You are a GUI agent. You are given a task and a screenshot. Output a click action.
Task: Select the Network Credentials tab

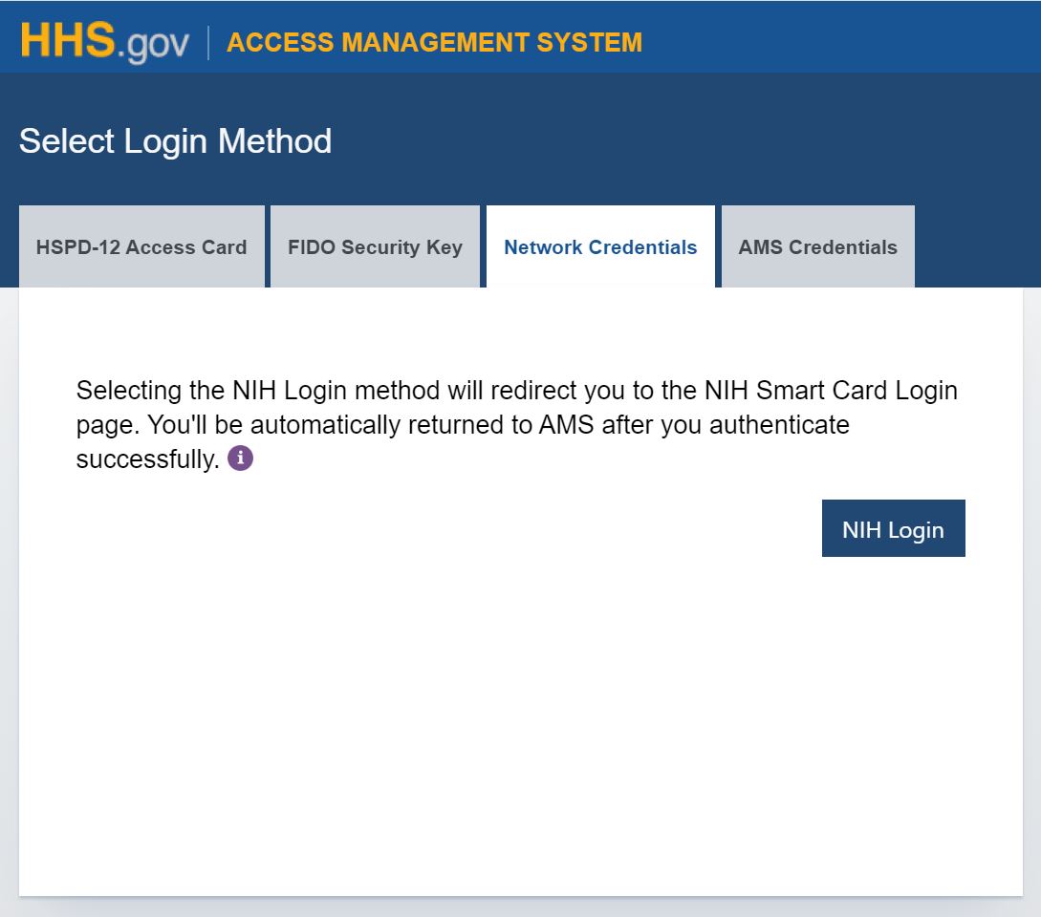[x=600, y=247]
